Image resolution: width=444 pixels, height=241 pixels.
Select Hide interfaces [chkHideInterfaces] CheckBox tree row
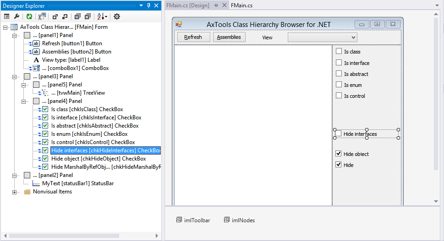[106, 150]
